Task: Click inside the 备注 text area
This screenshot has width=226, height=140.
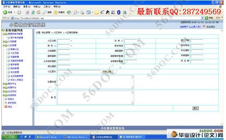Action: 94,97
